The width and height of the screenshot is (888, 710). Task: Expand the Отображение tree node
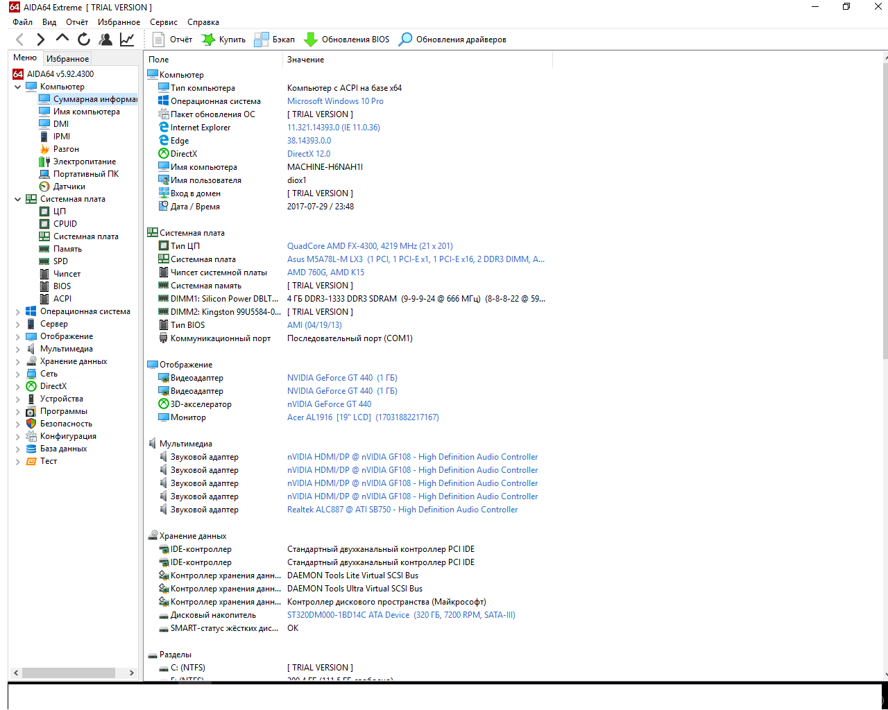coord(18,336)
